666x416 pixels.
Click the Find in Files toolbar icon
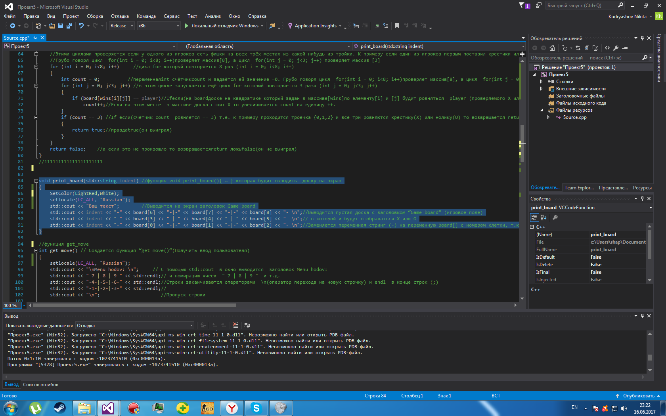[x=272, y=26]
